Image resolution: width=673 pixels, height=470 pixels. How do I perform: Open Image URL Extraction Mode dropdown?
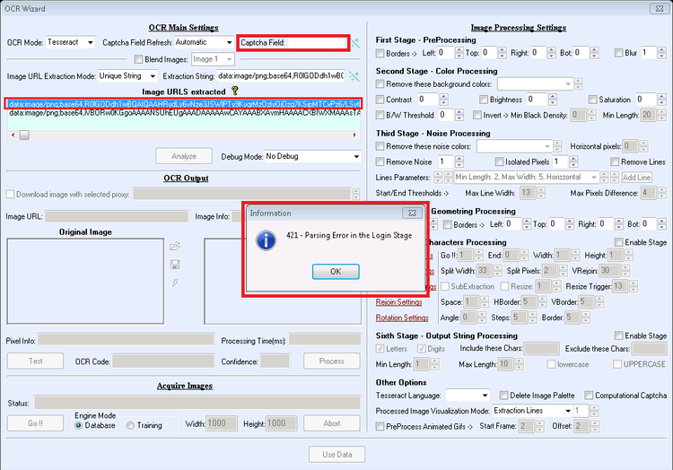coord(153,76)
